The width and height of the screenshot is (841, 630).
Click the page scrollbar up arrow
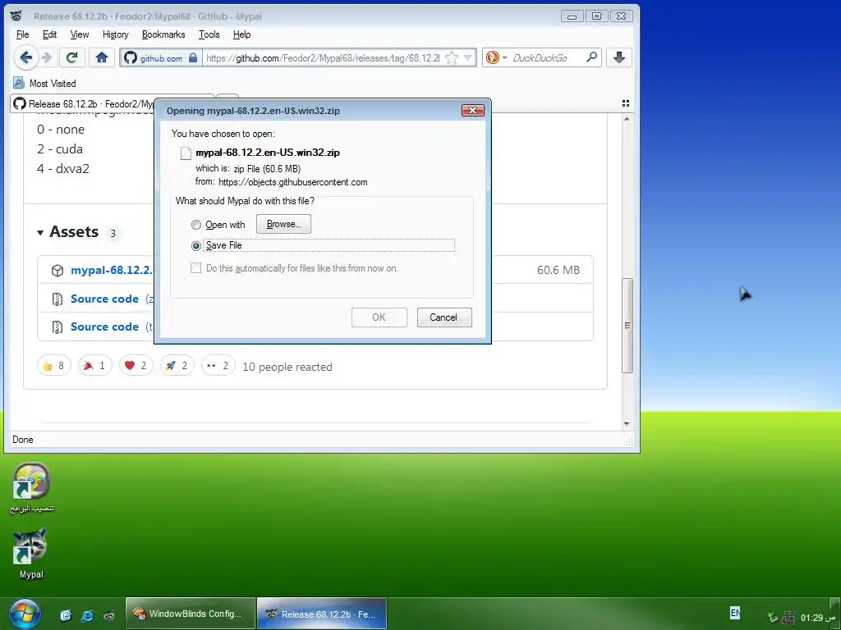627,119
